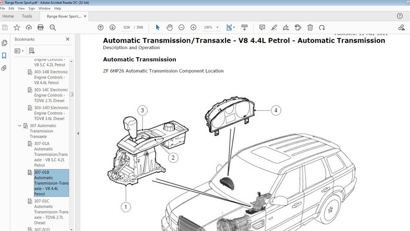The height and width of the screenshot is (231, 410).
Task: Open Help via the question mark icon
Action: 400,16
